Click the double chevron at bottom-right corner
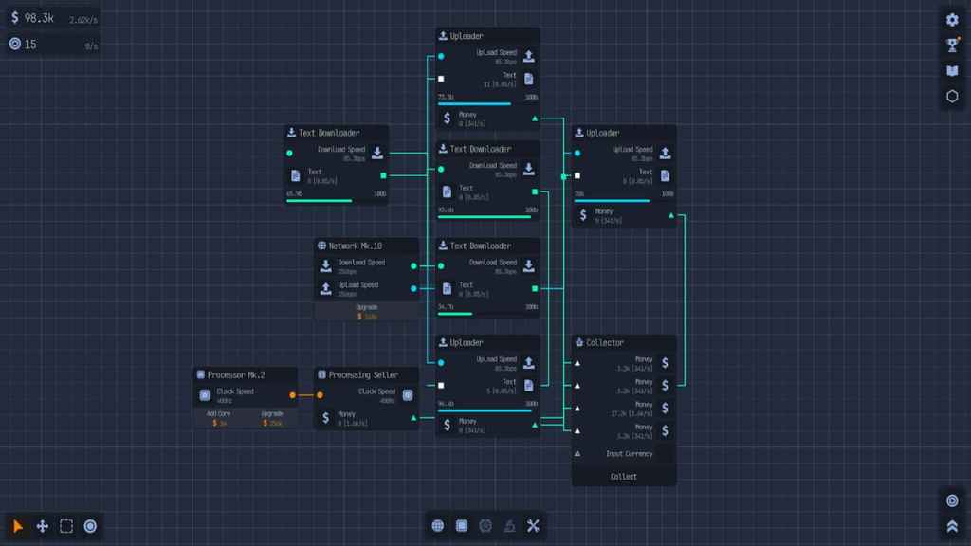 pyautogui.click(x=952, y=523)
